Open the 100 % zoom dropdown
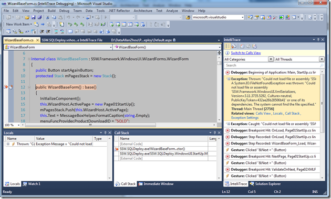Screen dimensions: 331x199 (x=18, y=125)
